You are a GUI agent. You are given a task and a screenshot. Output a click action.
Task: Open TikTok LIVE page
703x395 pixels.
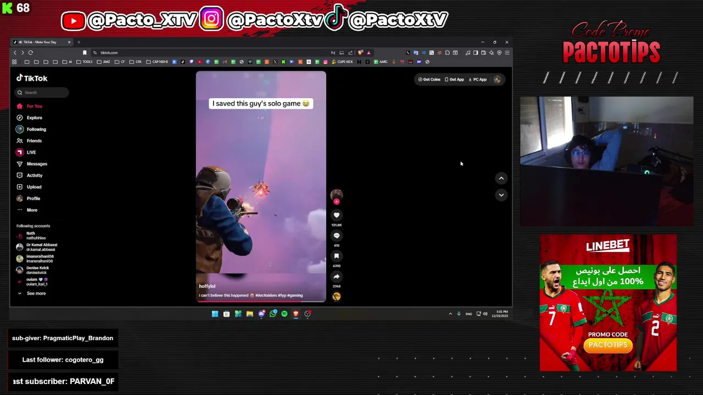tap(26, 152)
